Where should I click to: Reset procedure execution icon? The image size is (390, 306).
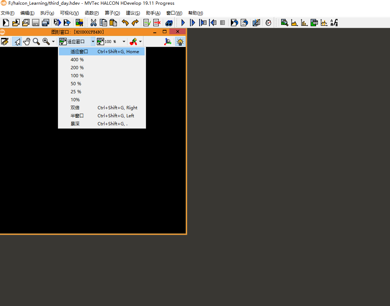(x=244, y=23)
